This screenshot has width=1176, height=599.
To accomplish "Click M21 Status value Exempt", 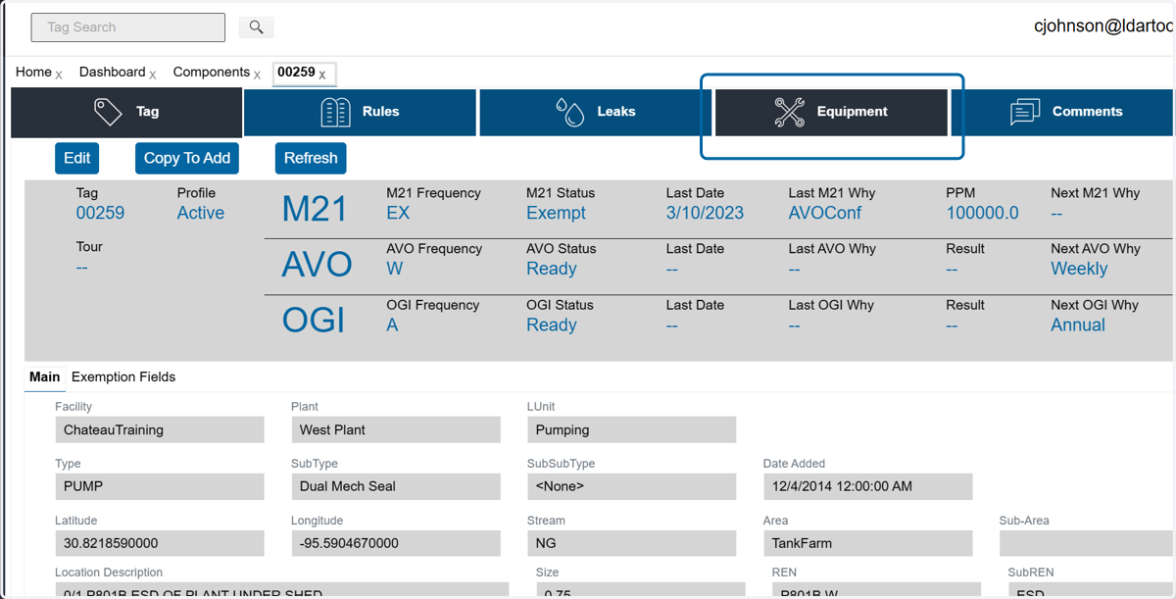I will click(x=556, y=213).
